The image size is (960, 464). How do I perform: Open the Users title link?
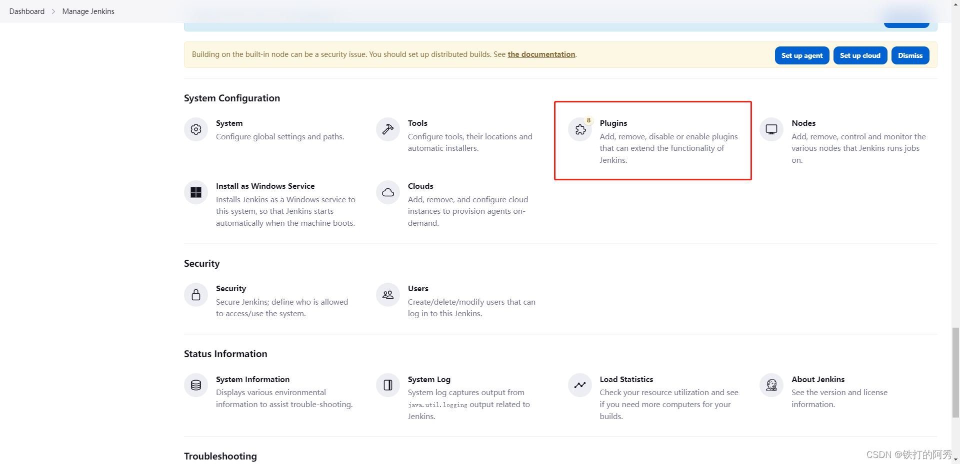418,289
